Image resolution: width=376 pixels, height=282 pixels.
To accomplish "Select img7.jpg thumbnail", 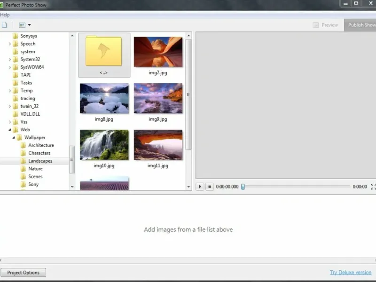I will 158,52.
